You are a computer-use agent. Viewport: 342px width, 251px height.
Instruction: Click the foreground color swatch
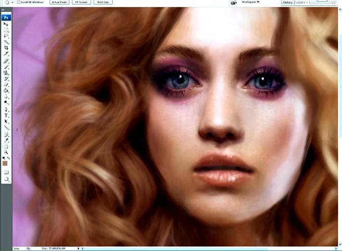5,163
